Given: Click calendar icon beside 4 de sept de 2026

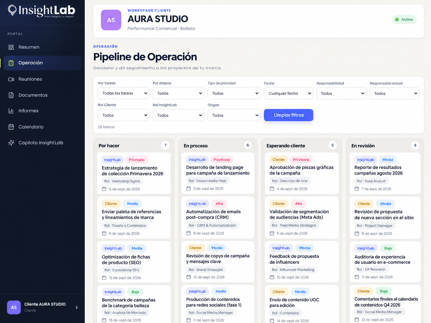Looking at the screenshot, I should [272, 189].
